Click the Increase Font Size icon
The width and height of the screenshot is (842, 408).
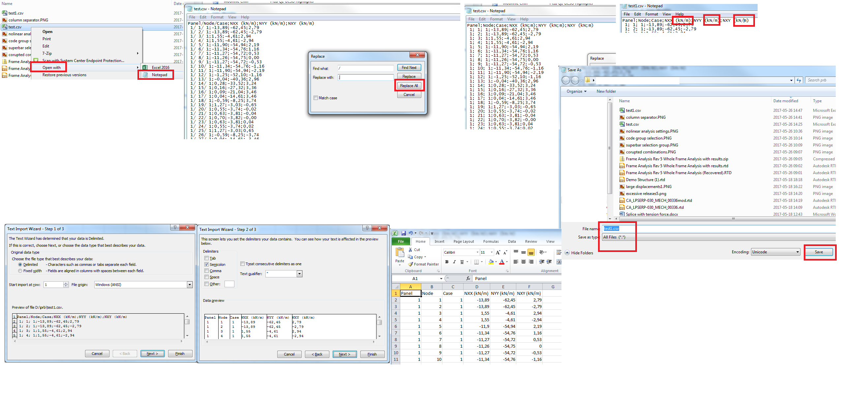pyautogui.click(x=498, y=252)
